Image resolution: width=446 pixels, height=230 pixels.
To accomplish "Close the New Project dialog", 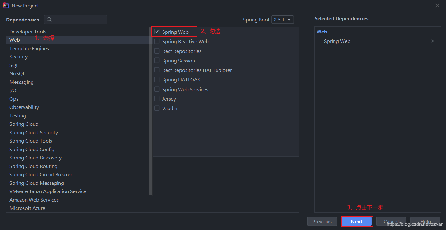I will pos(437,6).
